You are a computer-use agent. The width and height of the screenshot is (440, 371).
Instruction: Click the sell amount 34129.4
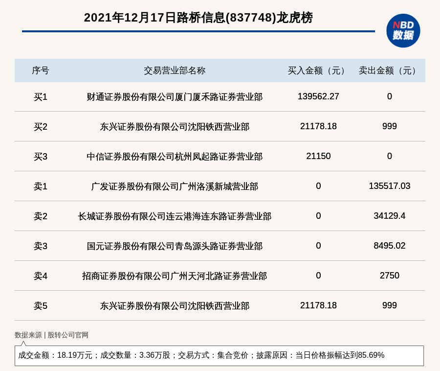pyautogui.click(x=389, y=216)
